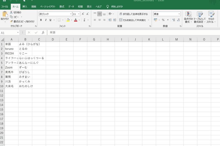Select column D header
The image size is (220, 146).
pos(53,39)
